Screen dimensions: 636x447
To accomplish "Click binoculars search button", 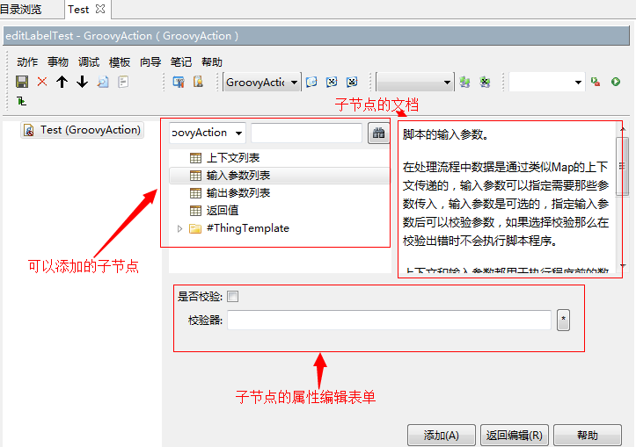I will [378, 133].
